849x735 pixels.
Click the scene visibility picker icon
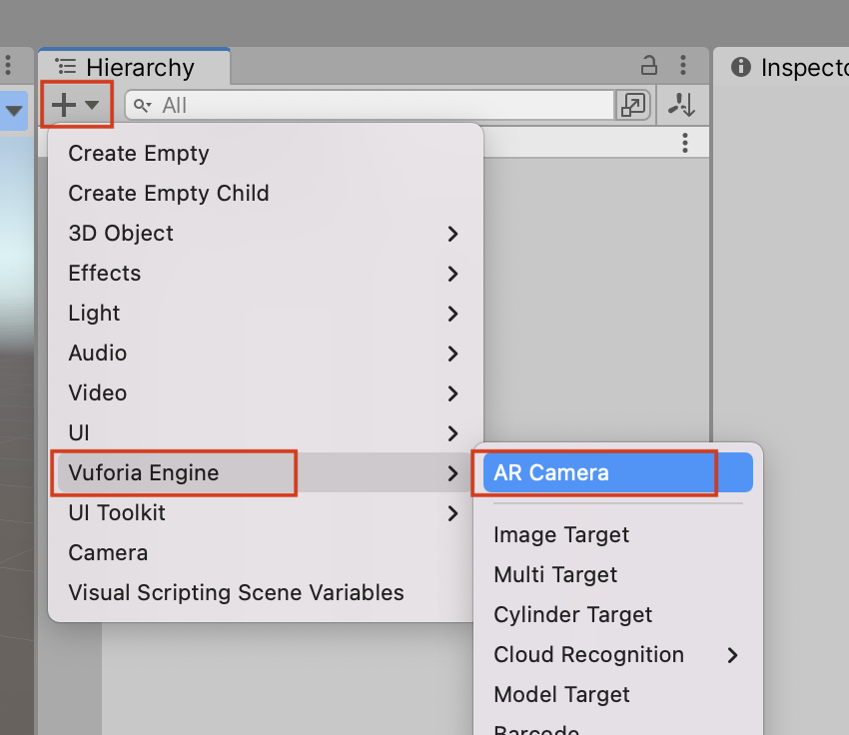pyautogui.click(x=682, y=105)
